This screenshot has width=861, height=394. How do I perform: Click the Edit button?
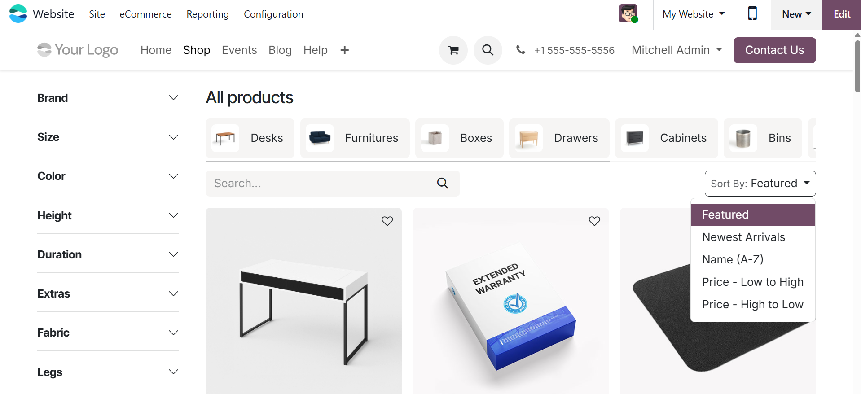point(842,14)
